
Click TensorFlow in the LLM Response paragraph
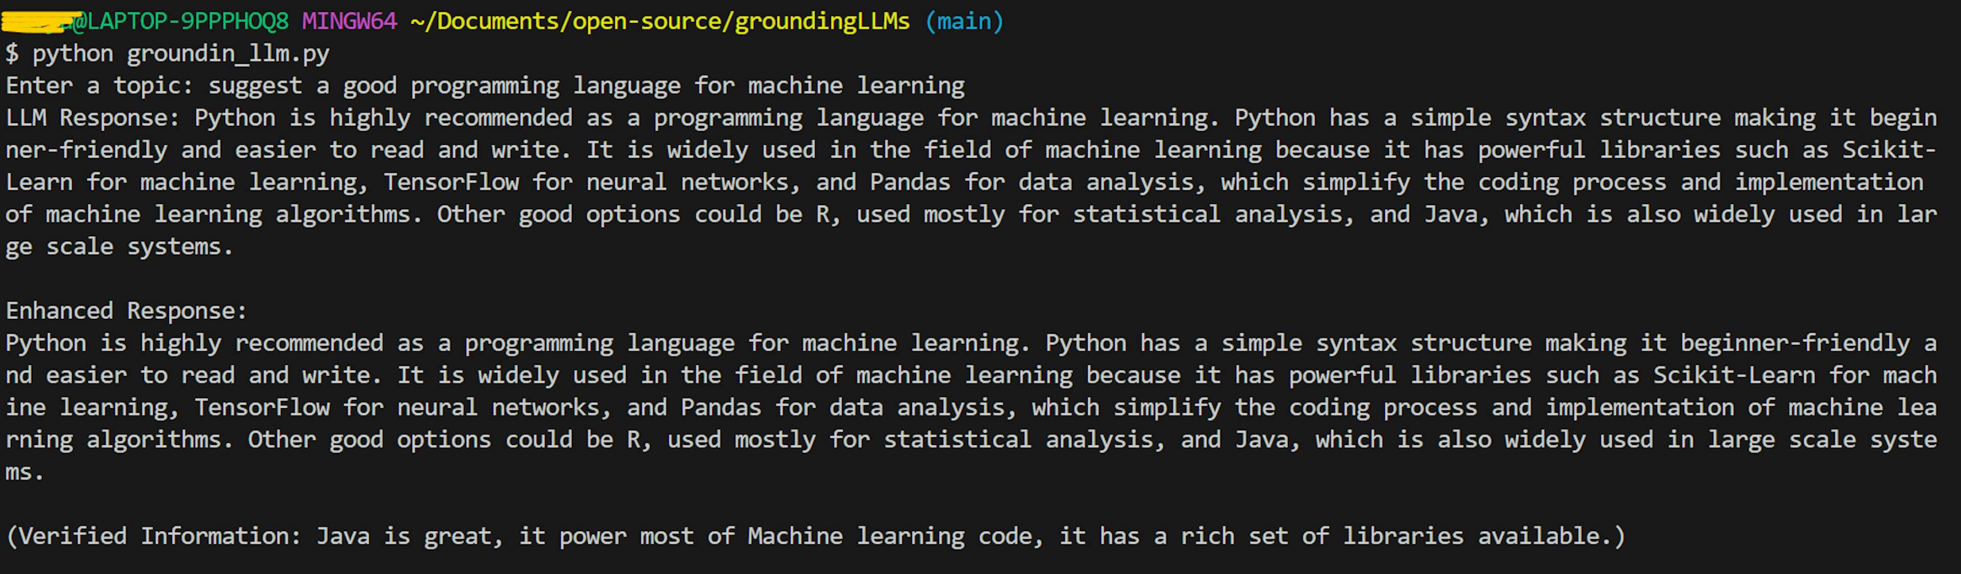coord(450,183)
